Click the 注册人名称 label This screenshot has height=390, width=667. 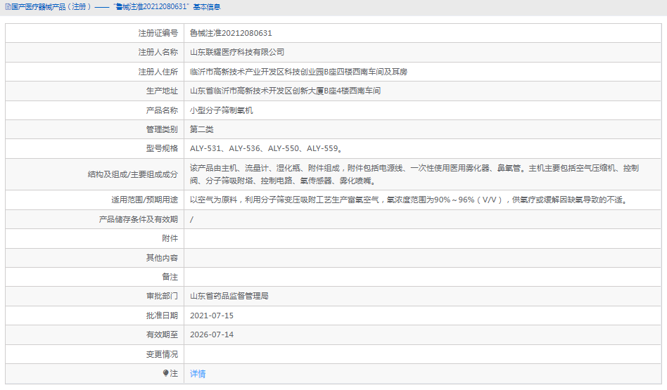pyautogui.click(x=158, y=52)
